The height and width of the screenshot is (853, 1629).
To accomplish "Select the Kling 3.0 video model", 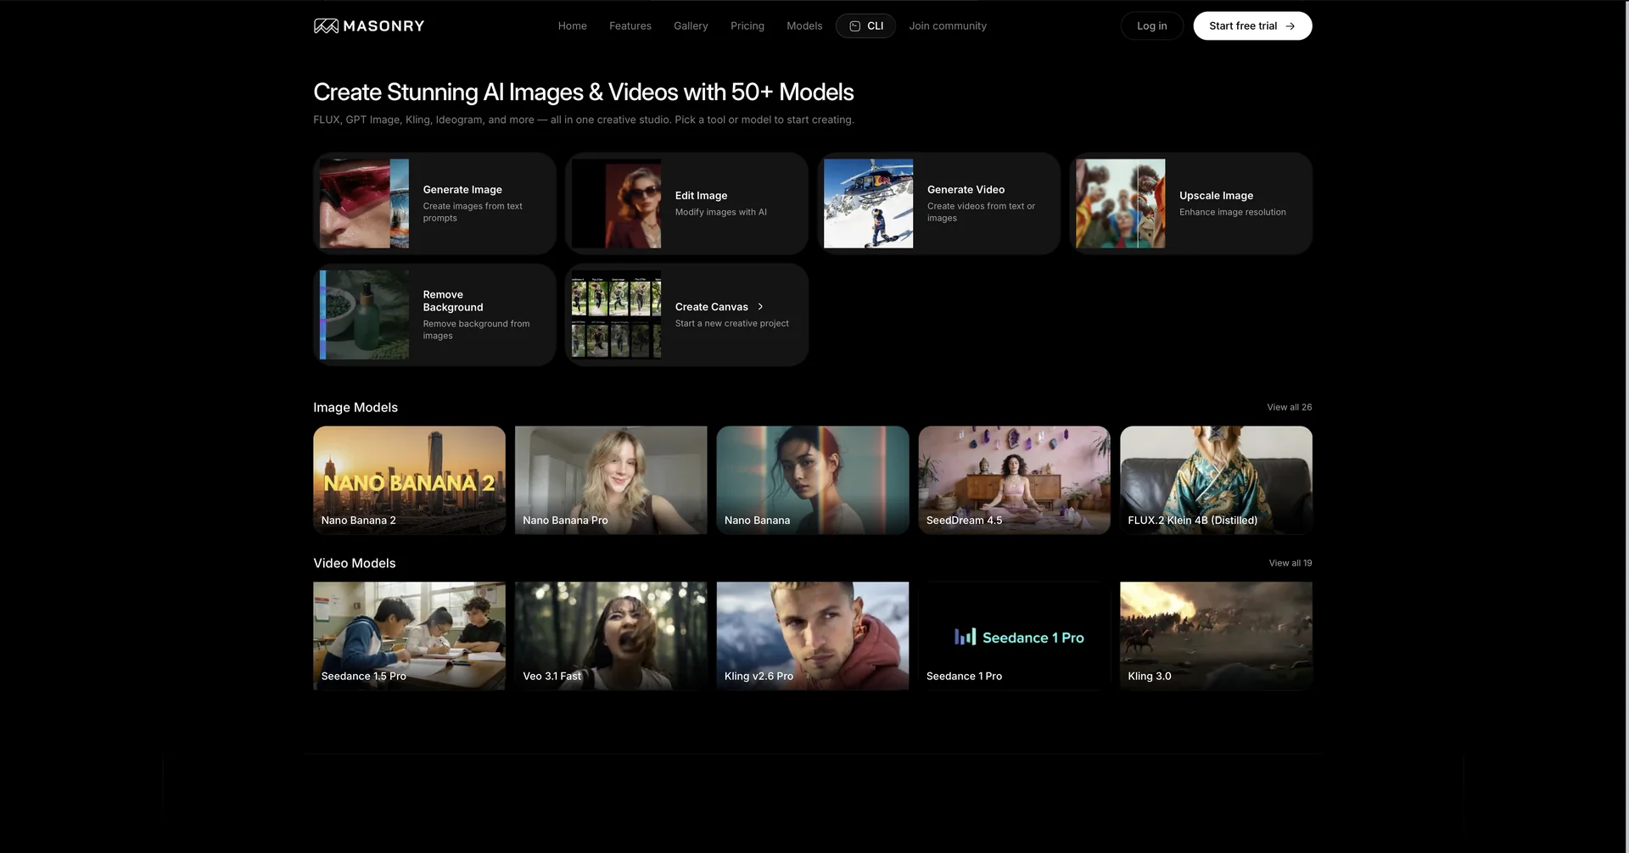I will coord(1216,636).
